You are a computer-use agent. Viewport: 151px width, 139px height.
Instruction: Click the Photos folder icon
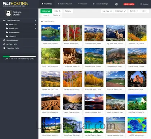point(7,28)
